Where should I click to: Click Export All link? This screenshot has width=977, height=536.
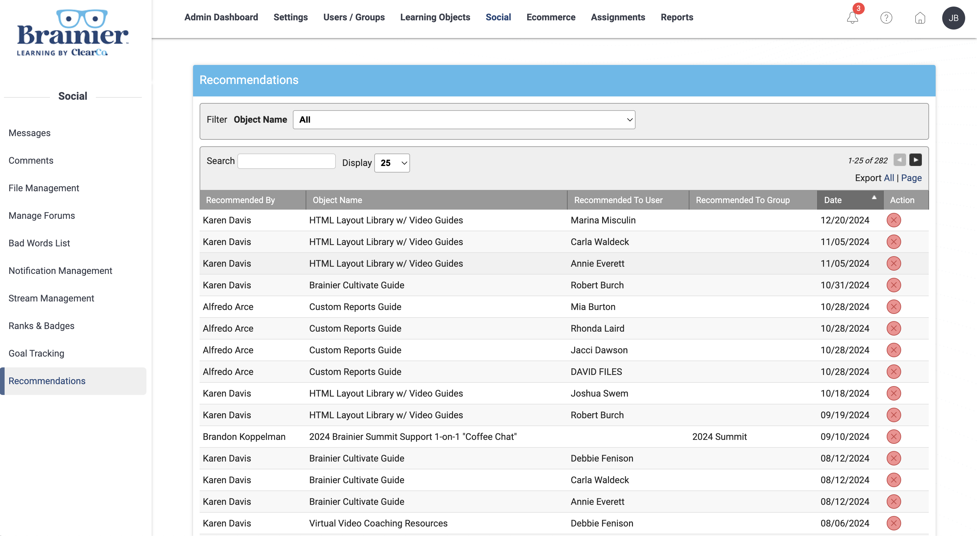click(889, 178)
